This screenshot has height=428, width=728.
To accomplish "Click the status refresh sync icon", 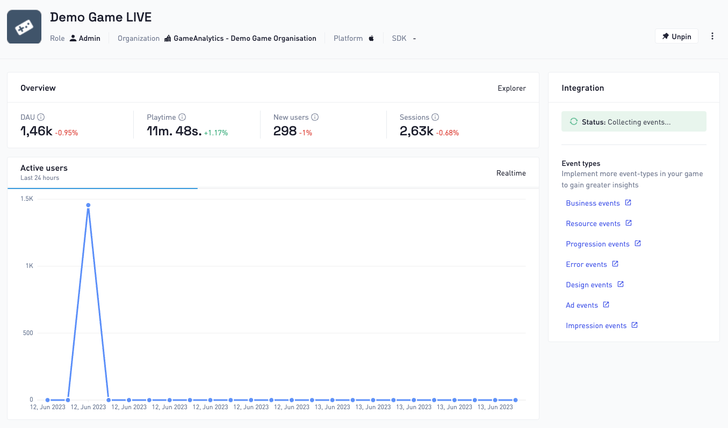I will point(573,122).
